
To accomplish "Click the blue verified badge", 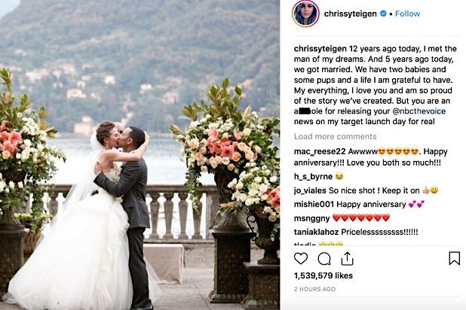I will tap(383, 14).
